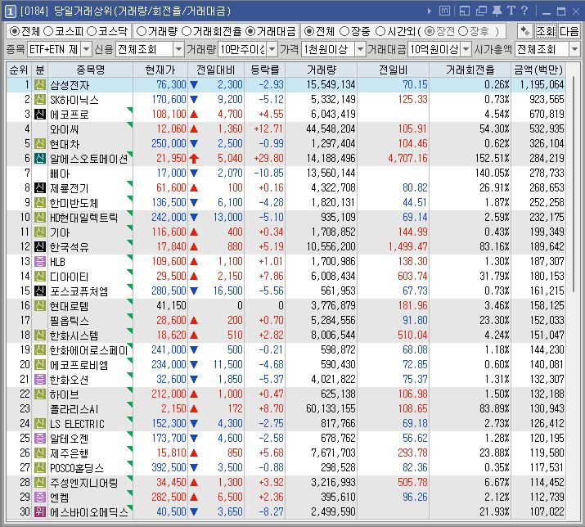Select the 코스닥 radio button
This screenshot has height=527, width=585.
tap(92, 31)
